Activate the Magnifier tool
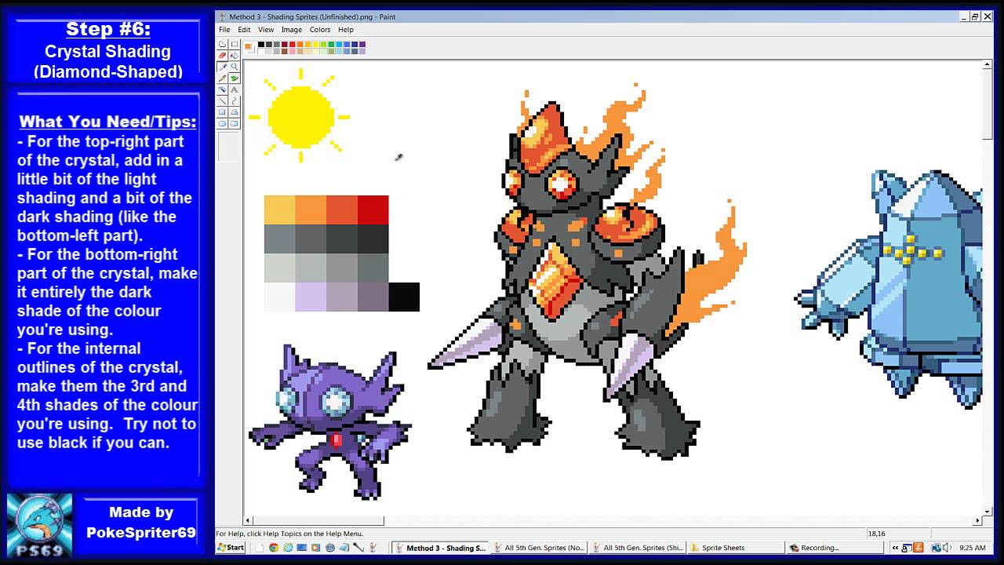 [235, 67]
